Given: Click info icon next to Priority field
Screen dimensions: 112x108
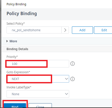Looking at the screenshot, I should point(73,64).
